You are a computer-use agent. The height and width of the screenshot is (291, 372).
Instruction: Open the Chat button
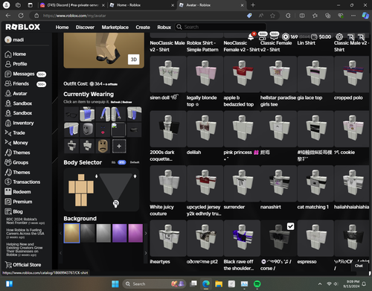click(359, 266)
